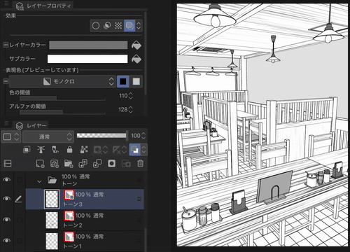Create a new layer folder
The image size is (350, 252).
click(69, 164)
